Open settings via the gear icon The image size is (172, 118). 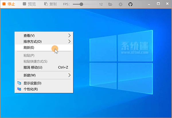click(120, 4)
